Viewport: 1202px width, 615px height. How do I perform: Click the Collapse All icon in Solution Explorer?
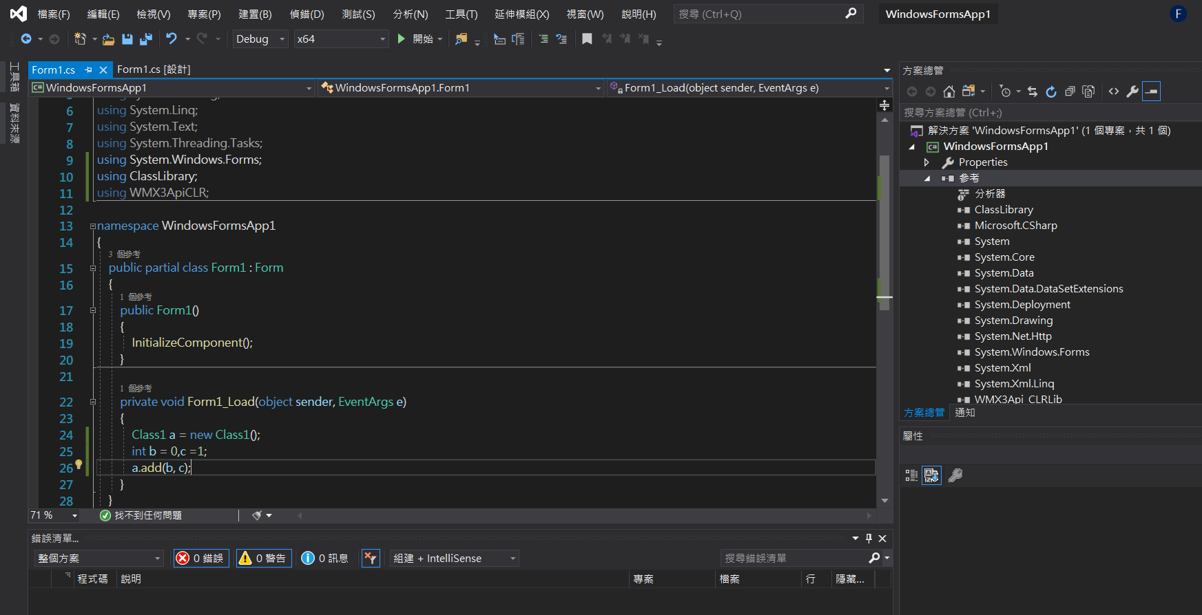[1070, 91]
